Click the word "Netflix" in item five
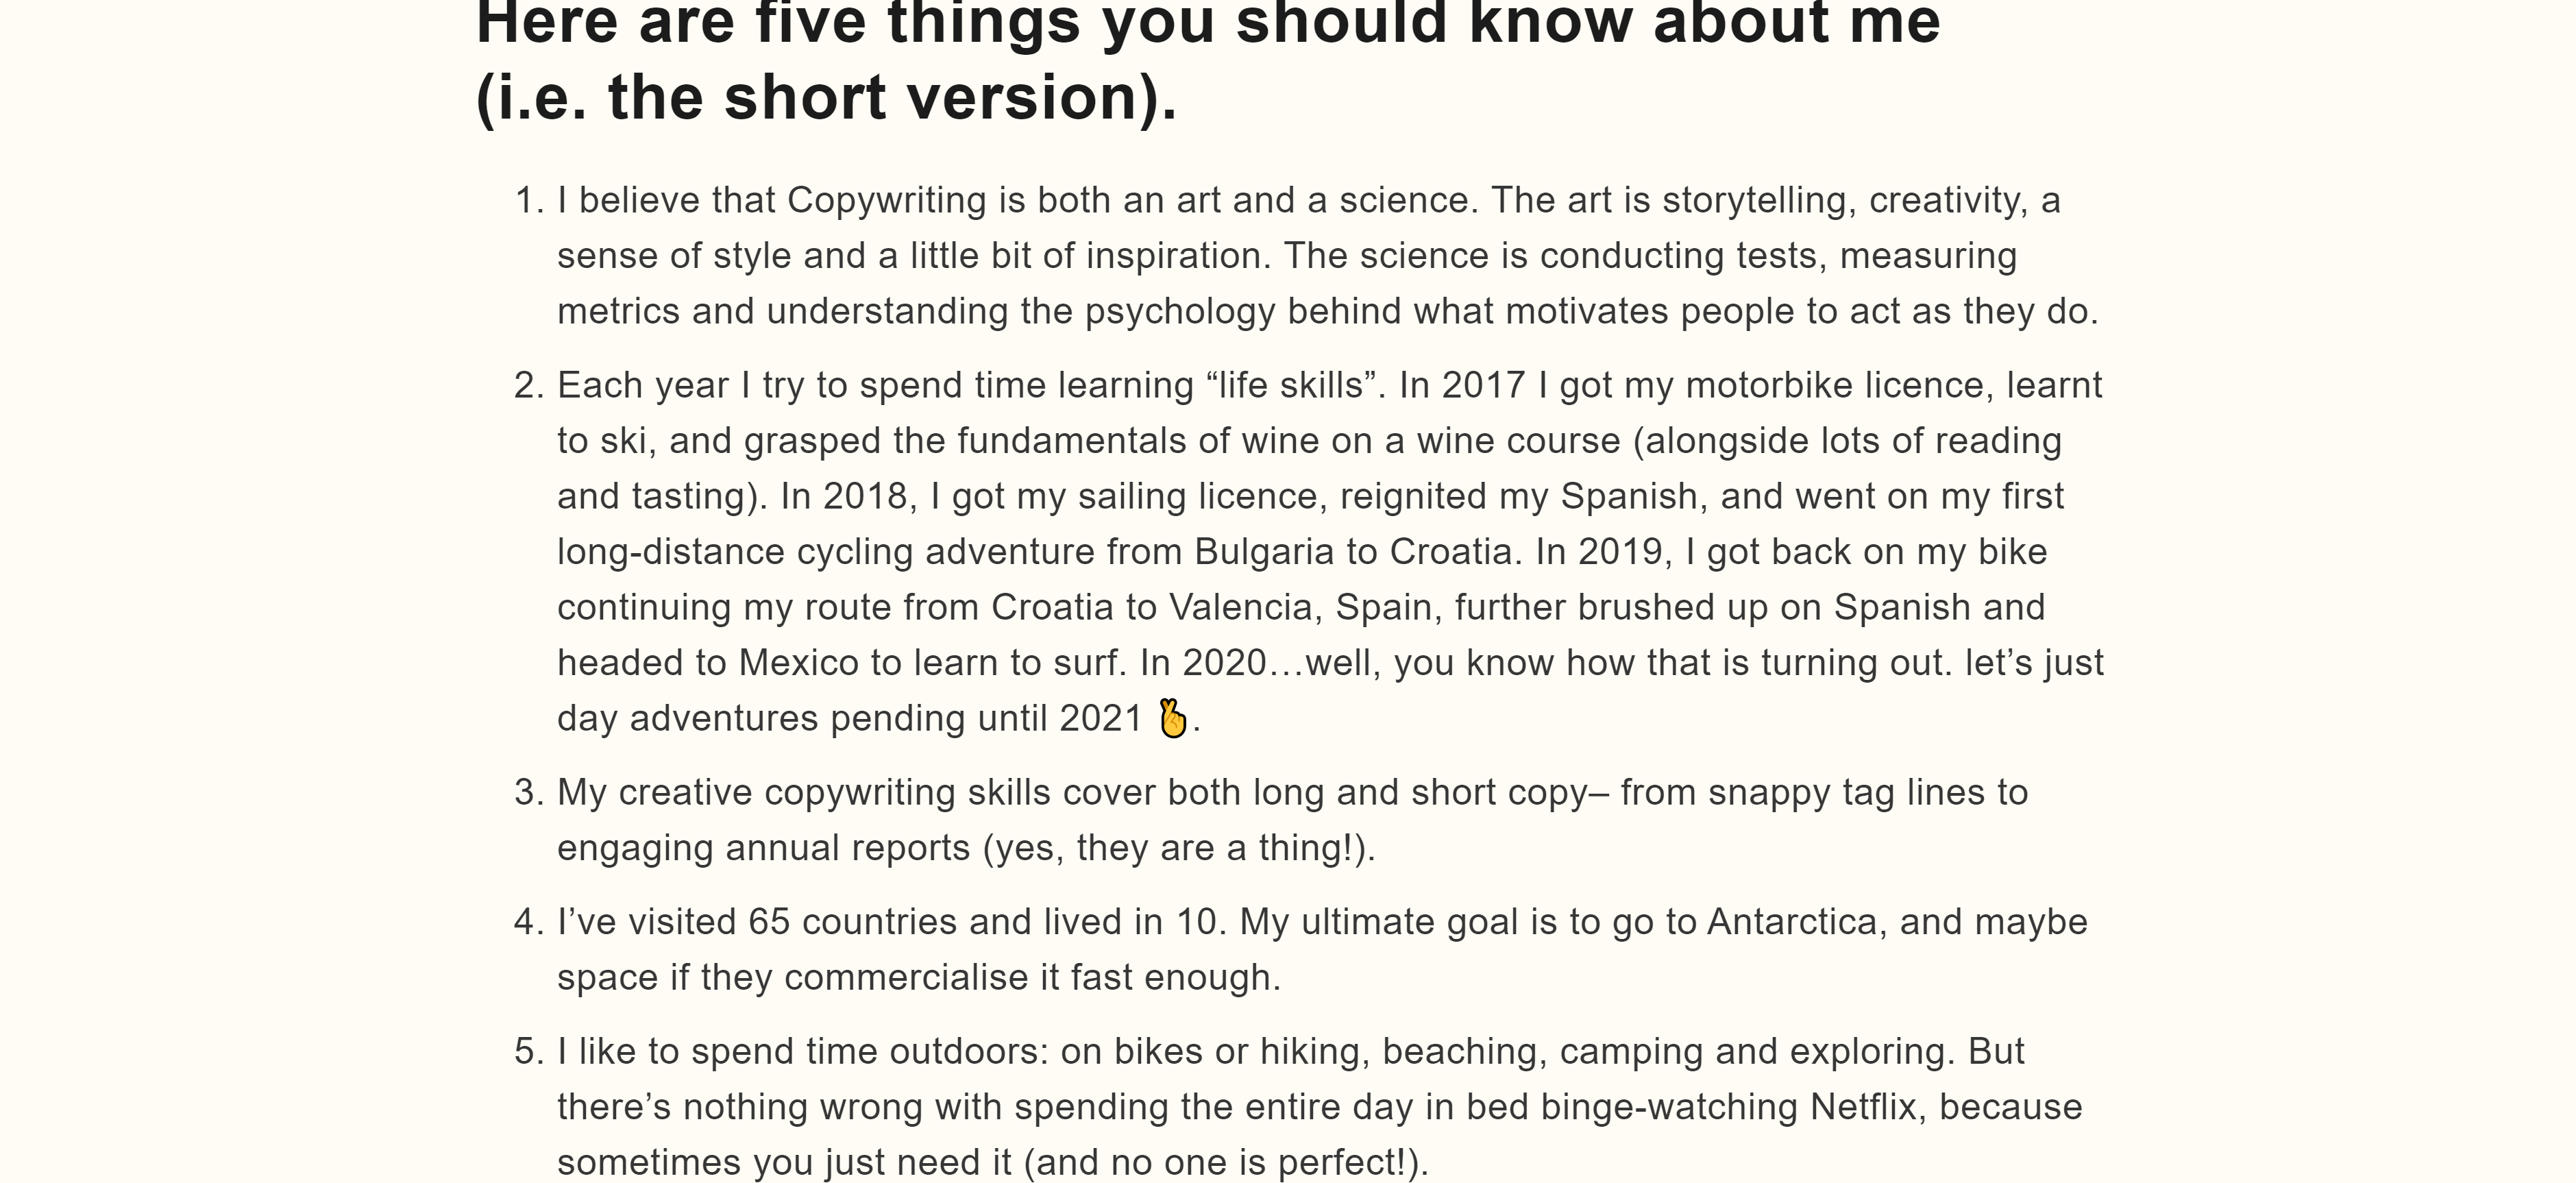This screenshot has height=1183, width=2576. 1868,1107
